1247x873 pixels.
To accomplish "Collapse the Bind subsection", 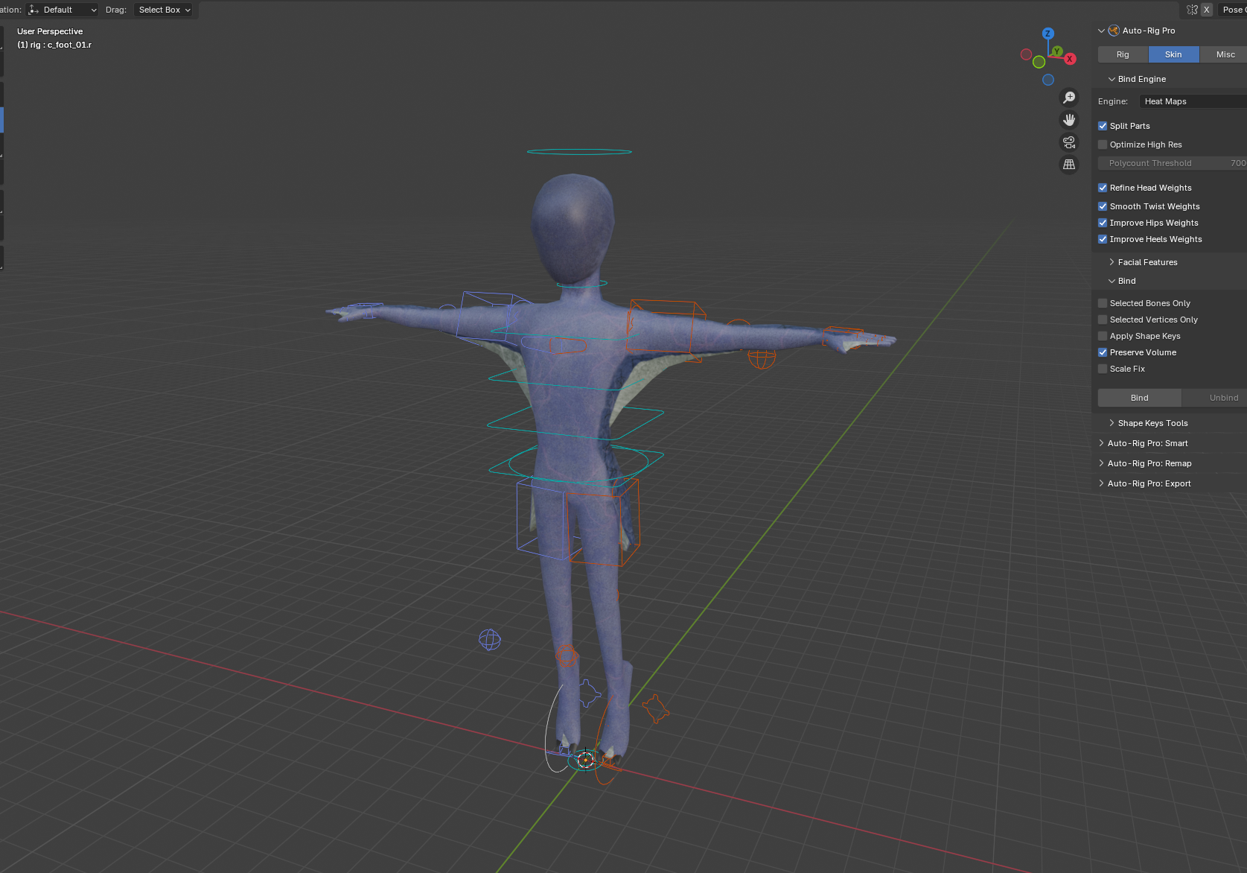I will click(1112, 281).
